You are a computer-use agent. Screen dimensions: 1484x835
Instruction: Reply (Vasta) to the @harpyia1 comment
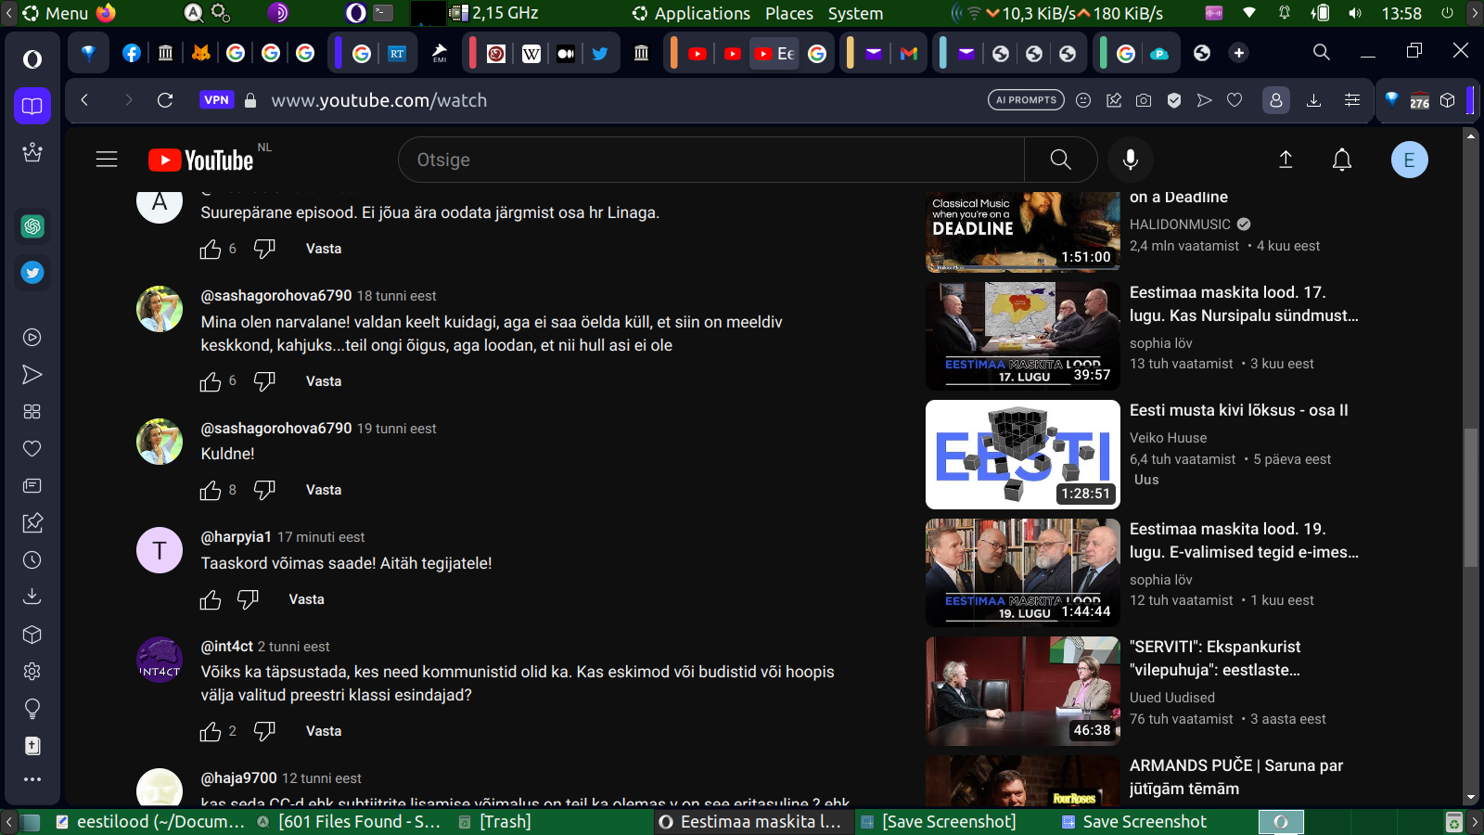[306, 599]
